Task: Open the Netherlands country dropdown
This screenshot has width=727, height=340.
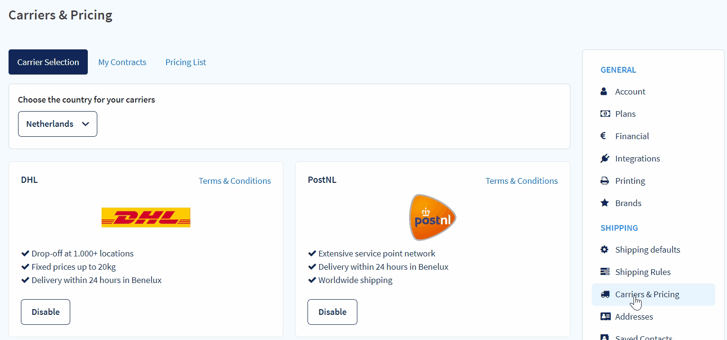Action: (57, 124)
